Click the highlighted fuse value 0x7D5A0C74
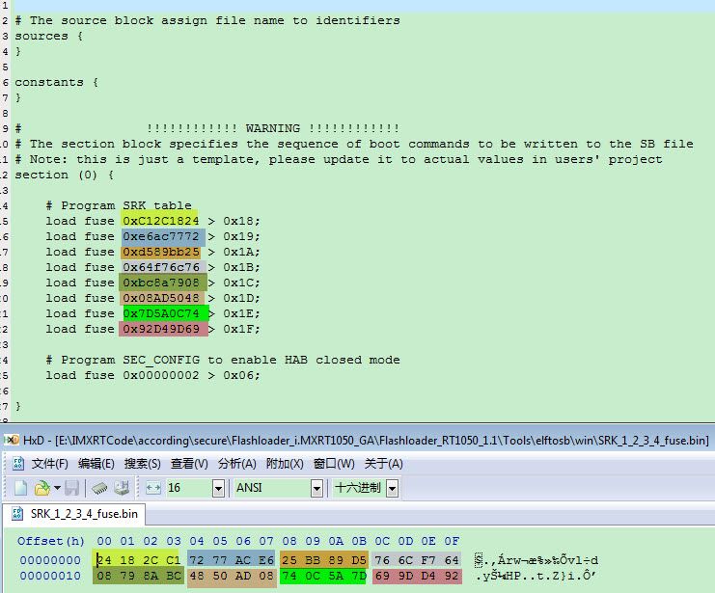This screenshot has width=715, height=593. [160, 313]
